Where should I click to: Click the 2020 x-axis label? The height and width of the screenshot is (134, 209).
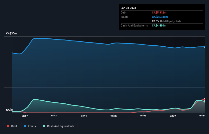[x=114, y=116]
